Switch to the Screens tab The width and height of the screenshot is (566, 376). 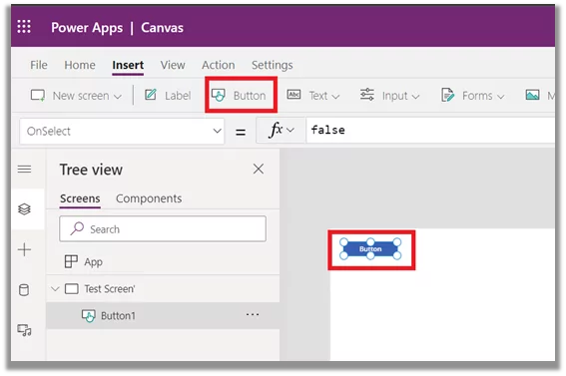tap(80, 198)
